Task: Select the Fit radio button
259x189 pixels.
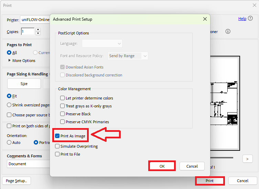Action: (9, 96)
